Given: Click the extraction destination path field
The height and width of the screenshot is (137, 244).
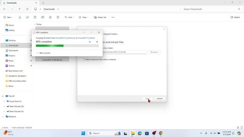Looking at the screenshot, I should (125, 52).
